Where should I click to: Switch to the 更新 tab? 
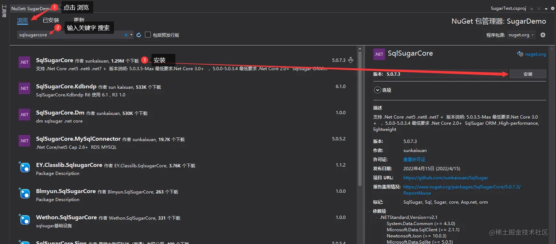[x=79, y=20]
